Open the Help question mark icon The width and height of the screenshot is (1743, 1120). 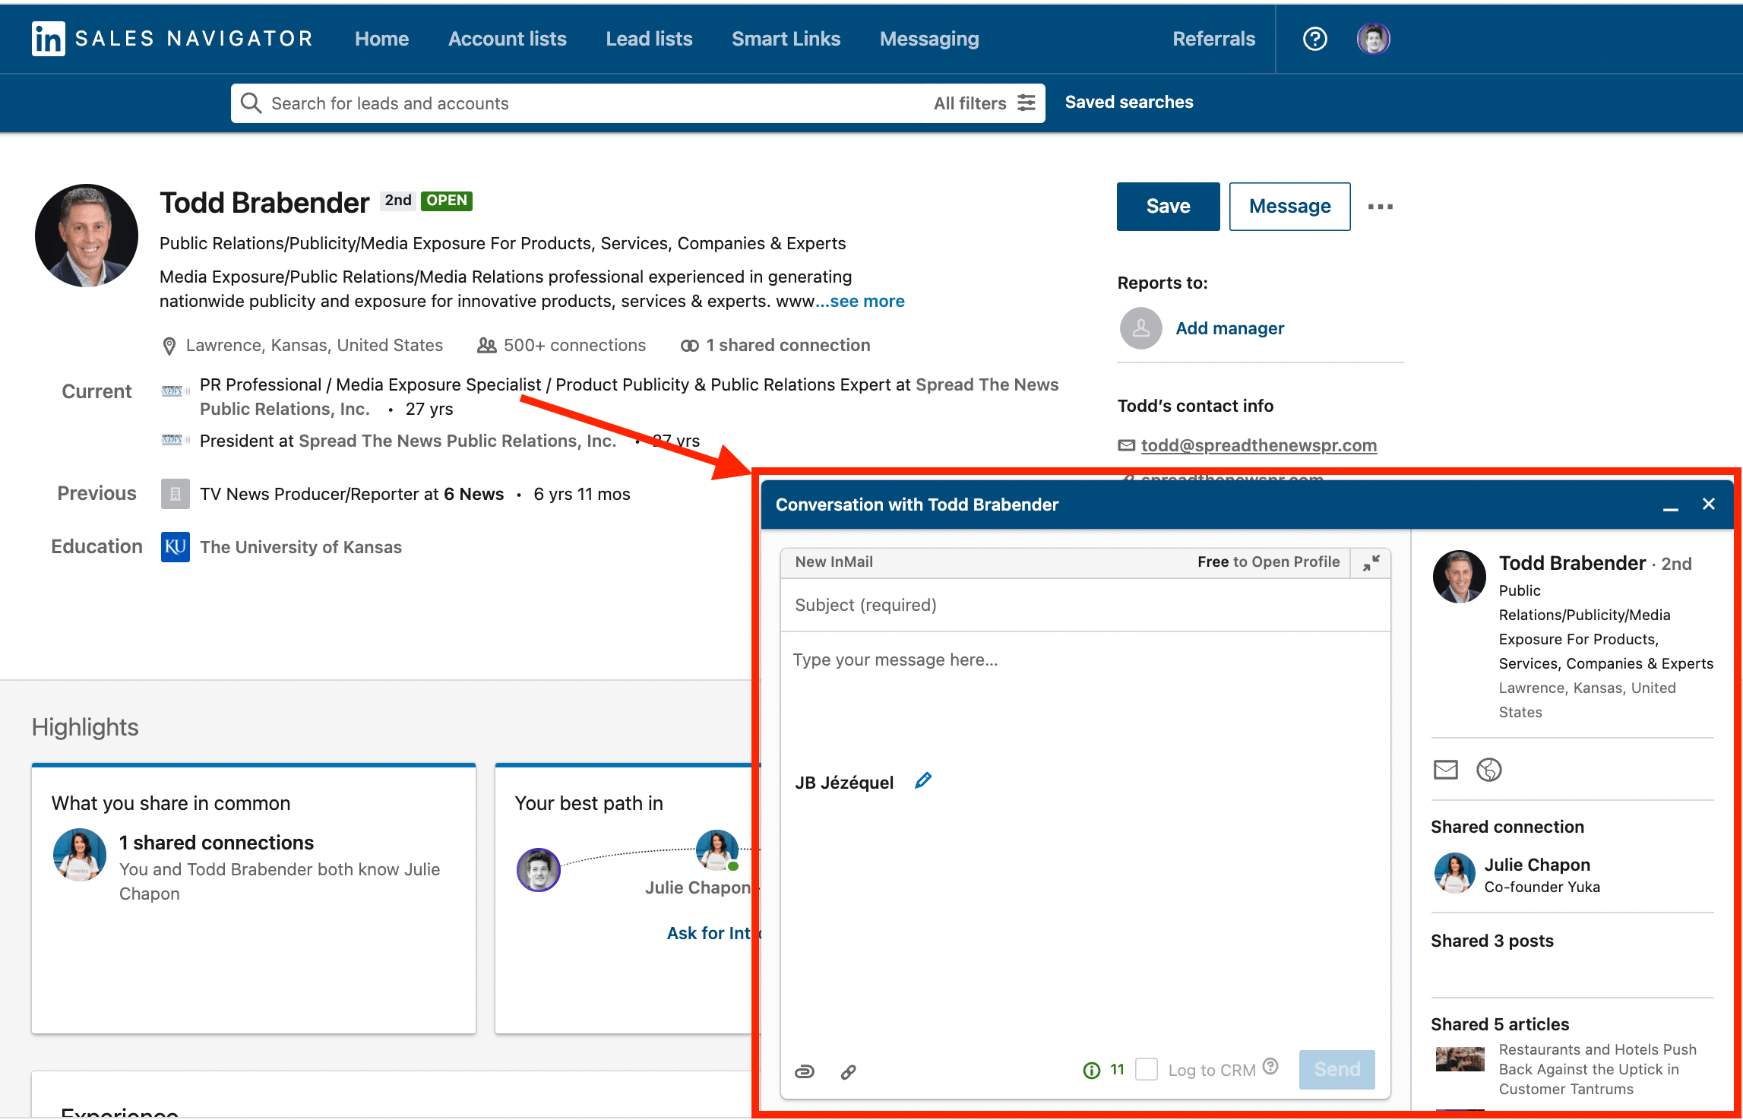[x=1314, y=39]
